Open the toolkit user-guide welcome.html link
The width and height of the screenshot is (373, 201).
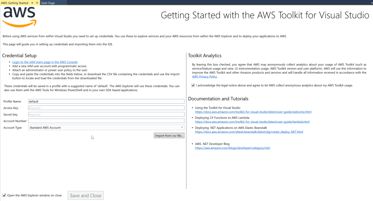click(x=253, y=112)
